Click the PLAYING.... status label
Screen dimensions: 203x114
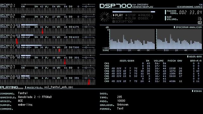pyautogui.click(x=12, y=87)
